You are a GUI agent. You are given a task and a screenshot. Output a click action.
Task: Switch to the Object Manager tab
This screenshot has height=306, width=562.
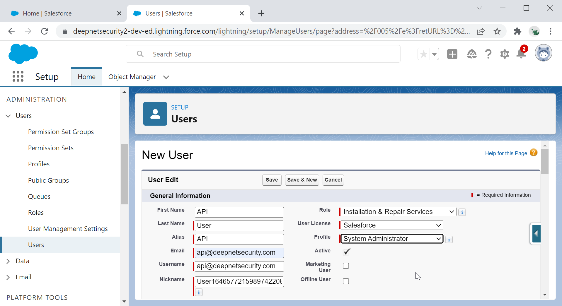[132, 77]
